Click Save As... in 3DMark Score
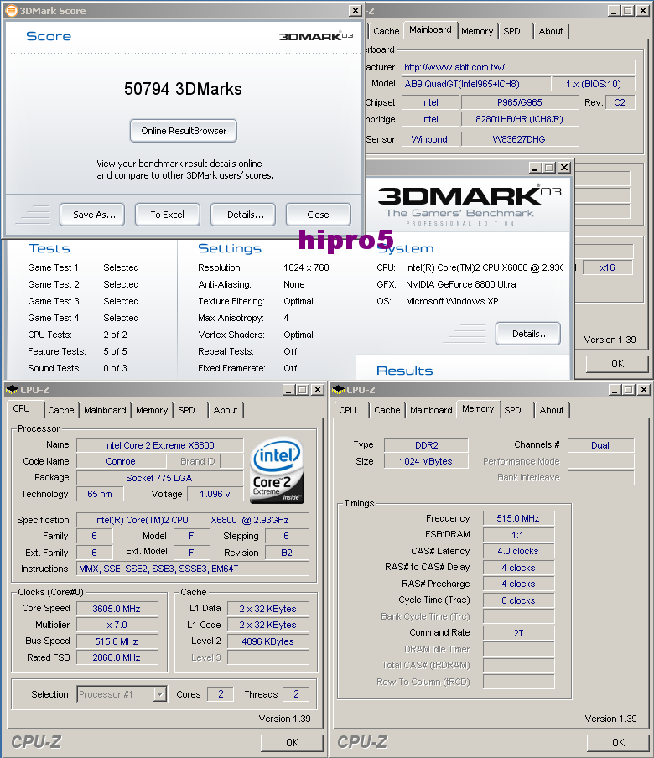 point(92,215)
